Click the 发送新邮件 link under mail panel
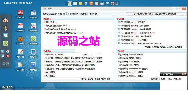 pos(105,79)
